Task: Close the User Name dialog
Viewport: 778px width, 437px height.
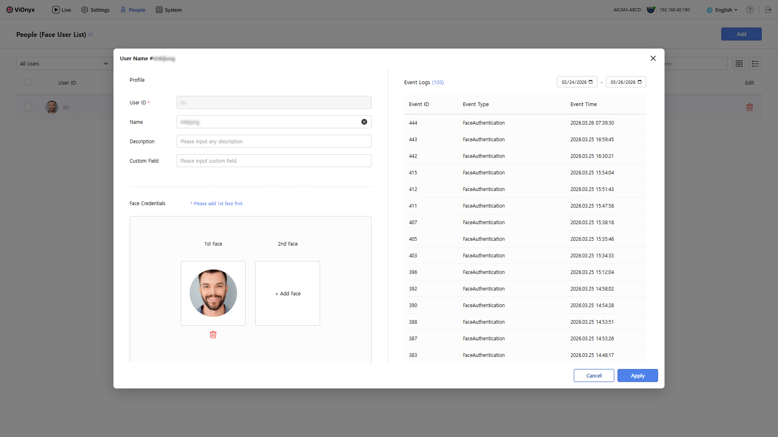Action: pos(653,58)
